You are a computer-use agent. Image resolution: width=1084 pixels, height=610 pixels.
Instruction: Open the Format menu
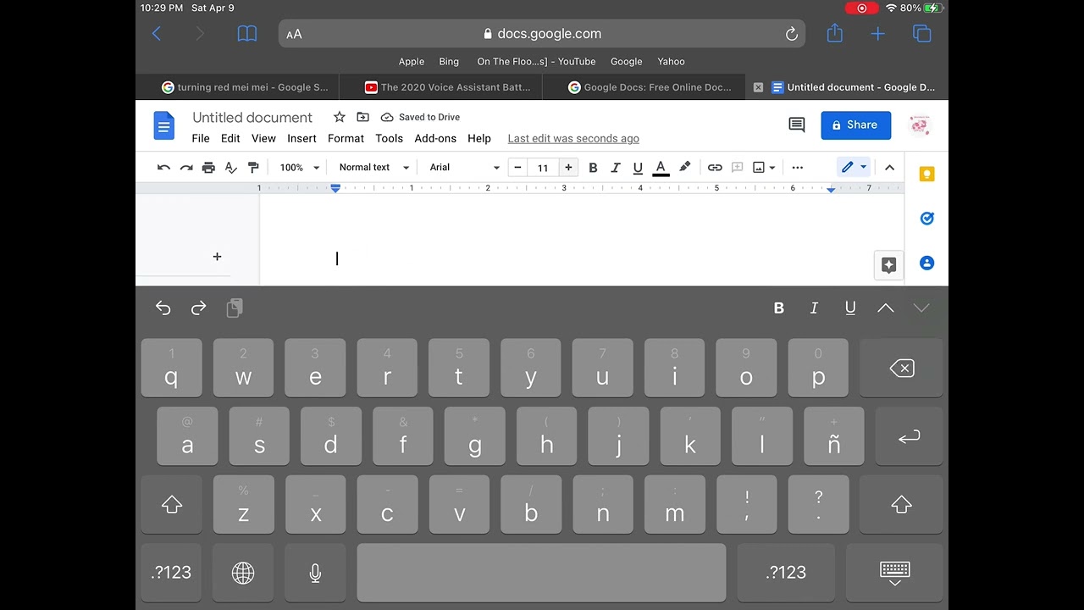tap(346, 138)
